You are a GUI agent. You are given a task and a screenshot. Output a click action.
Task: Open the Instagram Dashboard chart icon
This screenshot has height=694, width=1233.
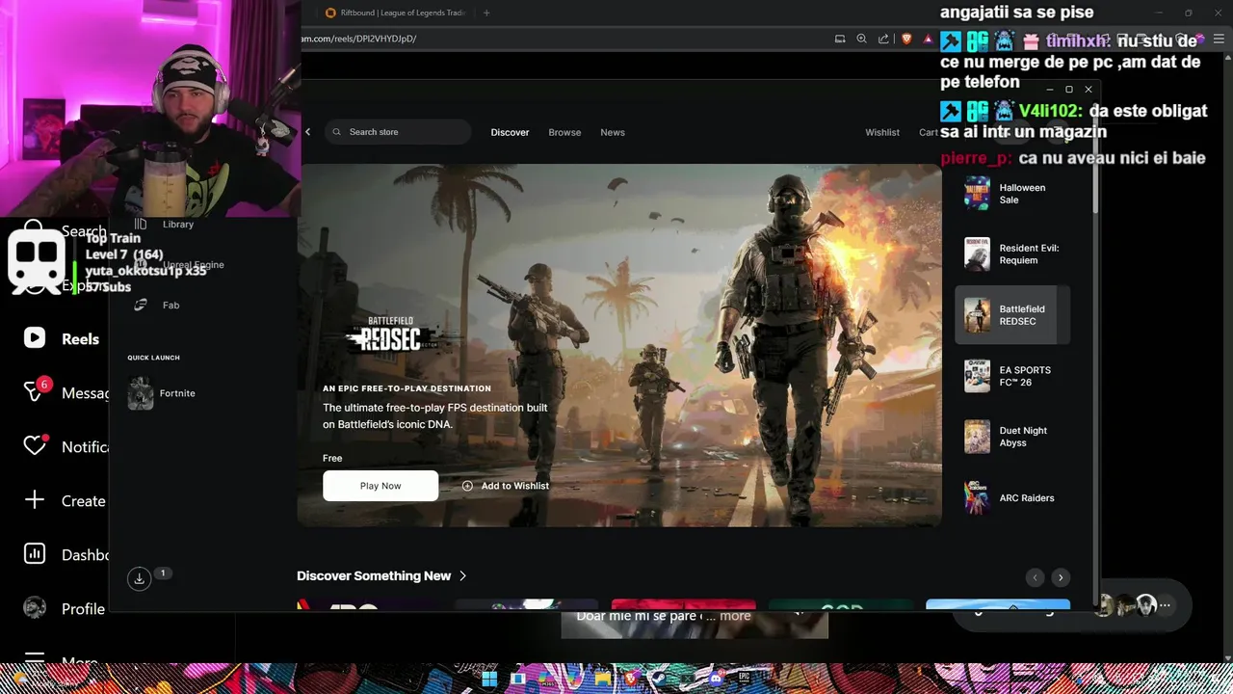tap(35, 554)
